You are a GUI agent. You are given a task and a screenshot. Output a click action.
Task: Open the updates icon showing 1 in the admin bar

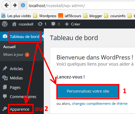pyautogui.click(x=42, y=24)
